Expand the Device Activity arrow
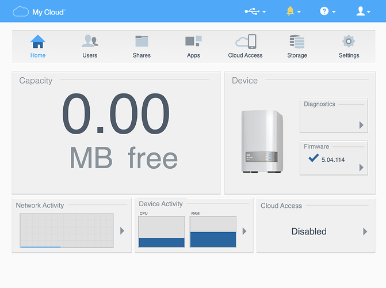386x288 pixels. pos(244,231)
